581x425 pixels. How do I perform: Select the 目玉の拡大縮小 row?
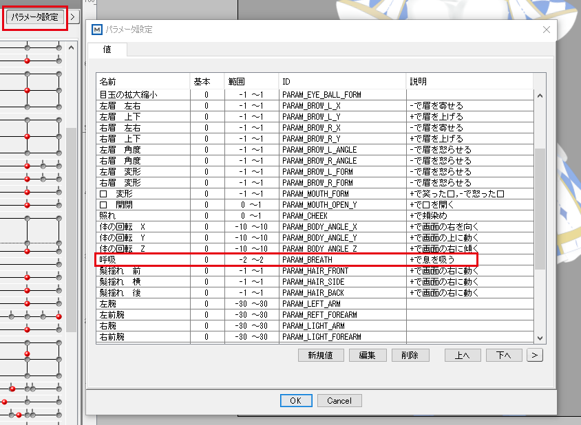pyautogui.click(x=315, y=95)
